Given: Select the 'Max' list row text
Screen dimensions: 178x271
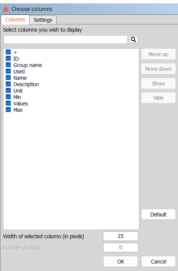Looking at the screenshot, I should pyautogui.click(x=18, y=110).
